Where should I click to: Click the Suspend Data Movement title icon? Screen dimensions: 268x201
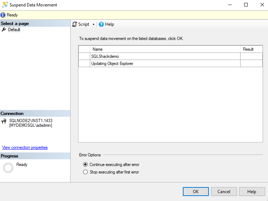click(5, 5)
